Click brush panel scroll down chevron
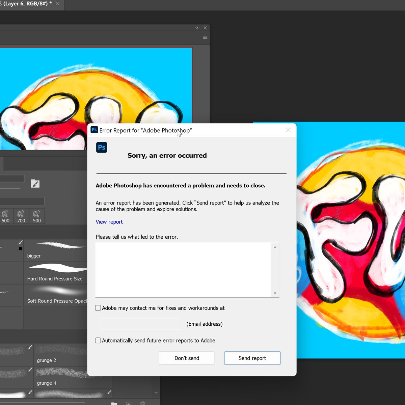The width and height of the screenshot is (405, 405). (x=156, y=393)
